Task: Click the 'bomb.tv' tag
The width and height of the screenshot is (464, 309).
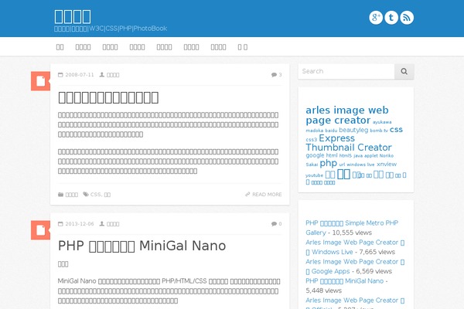Action: 379,131
